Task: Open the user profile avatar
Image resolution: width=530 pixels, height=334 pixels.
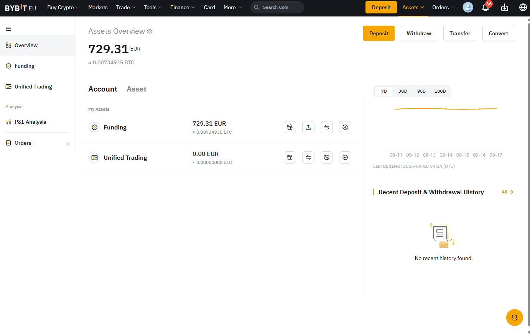Action: click(x=468, y=7)
